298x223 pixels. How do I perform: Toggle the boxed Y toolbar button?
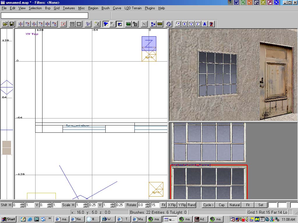[x=191, y=24]
